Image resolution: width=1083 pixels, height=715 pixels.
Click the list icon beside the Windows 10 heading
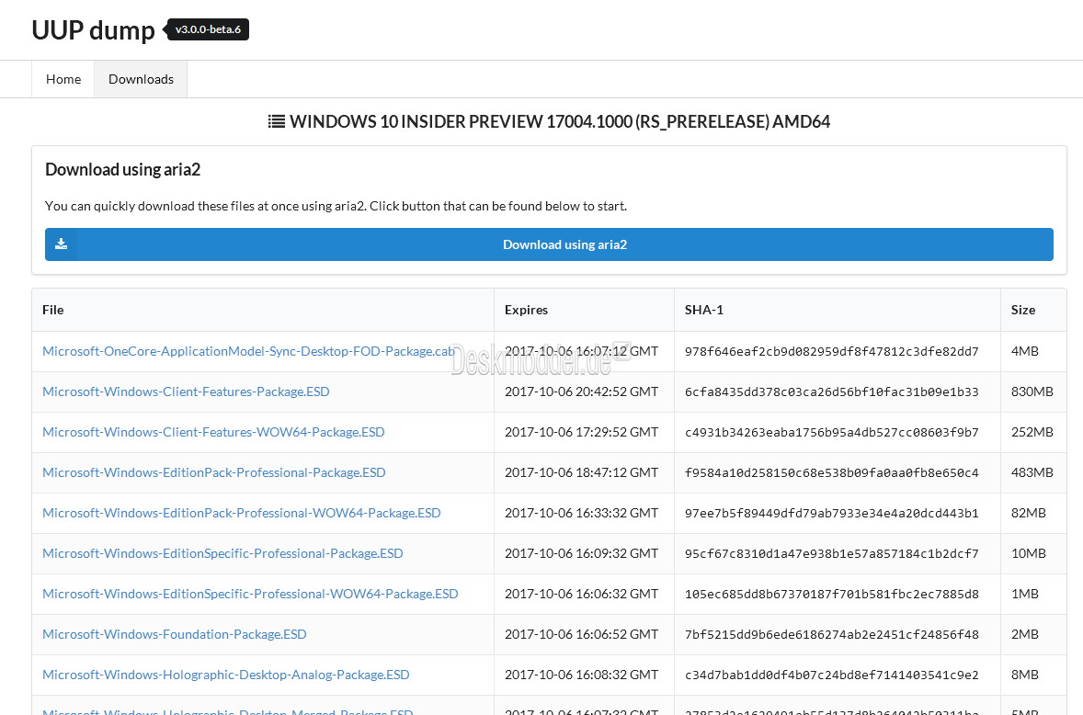277,121
